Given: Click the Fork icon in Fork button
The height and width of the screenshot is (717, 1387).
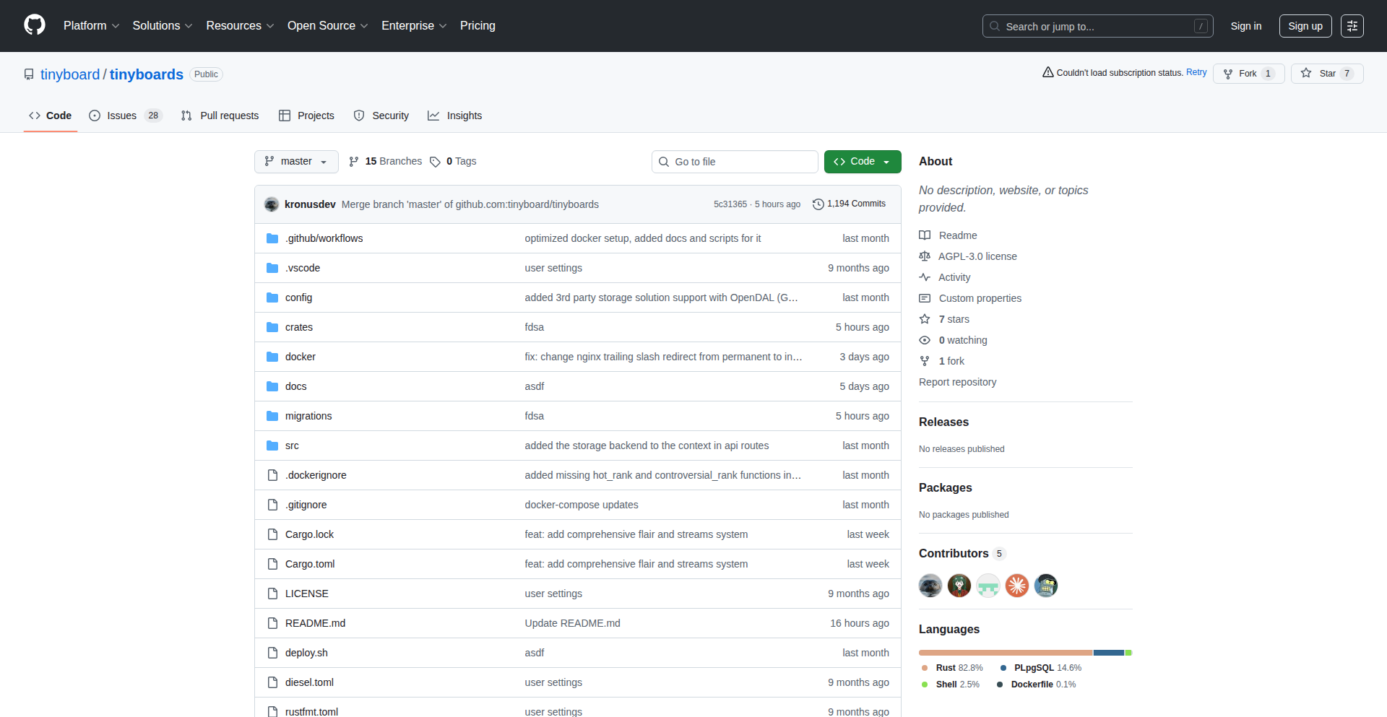Looking at the screenshot, I should pos(1228,74).
